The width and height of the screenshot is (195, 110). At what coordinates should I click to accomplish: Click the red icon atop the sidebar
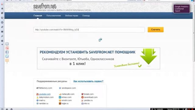pyautogui.click(x=2, y=4)
